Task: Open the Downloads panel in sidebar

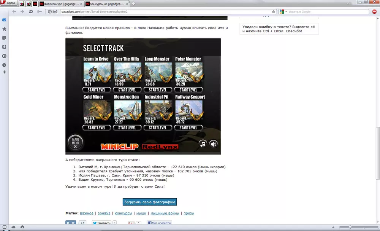Action: click(x=4, y=47)
